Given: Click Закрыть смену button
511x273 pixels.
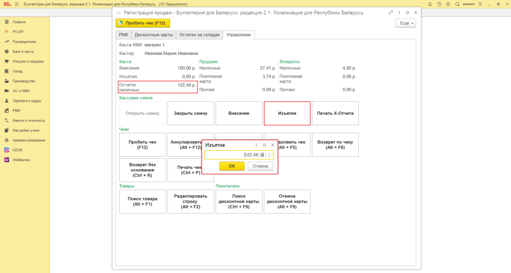Looking at the screenshot, I should click(191, 113).
